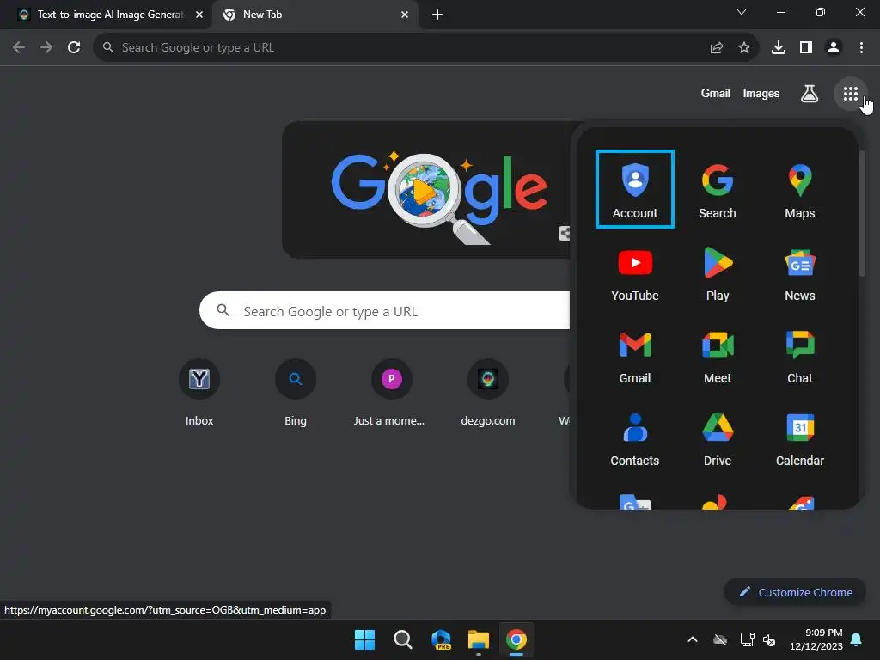Play the Google Doodle
This screenshot has width=880, height=660.
[424, 191]
